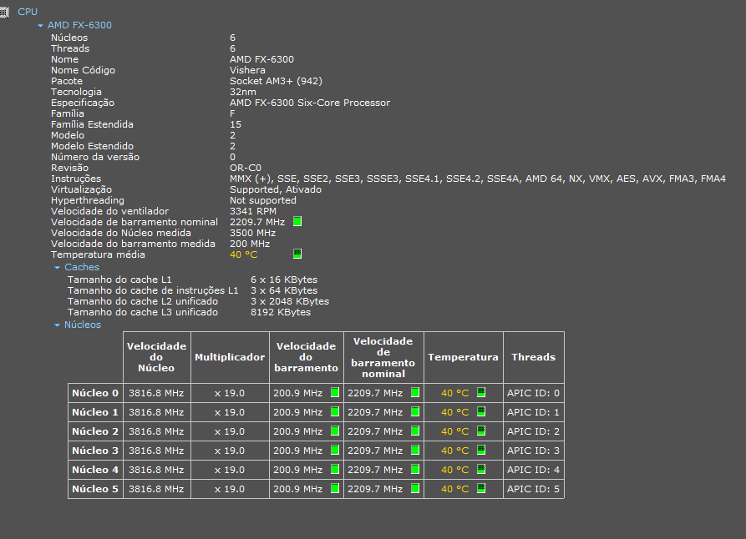Click Núcleo 3 nominal bus speed icon (2209.7 MHz)
The width and height of the screenshot is (746, 539).
pyautogui.click(x=415, y=450)
